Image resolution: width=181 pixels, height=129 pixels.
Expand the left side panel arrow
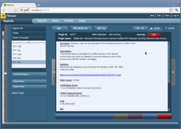click(x=6, y=73)
